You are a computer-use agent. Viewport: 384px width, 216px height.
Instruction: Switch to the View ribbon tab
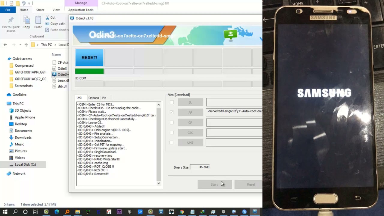(x=56, y=10)
